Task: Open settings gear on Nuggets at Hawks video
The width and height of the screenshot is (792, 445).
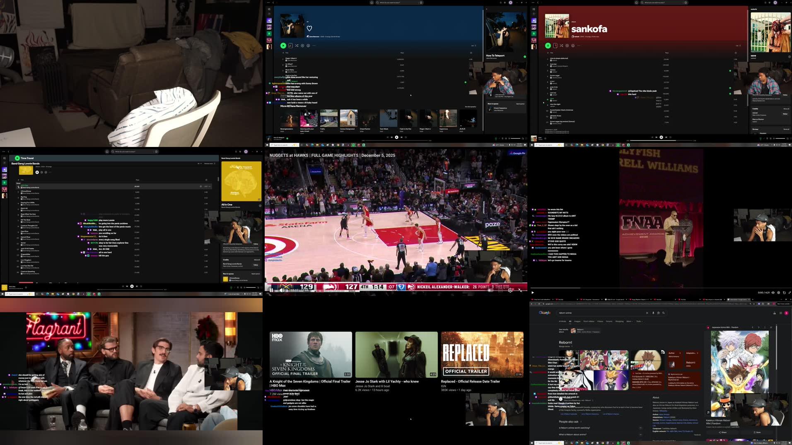Action: point(510,291)
